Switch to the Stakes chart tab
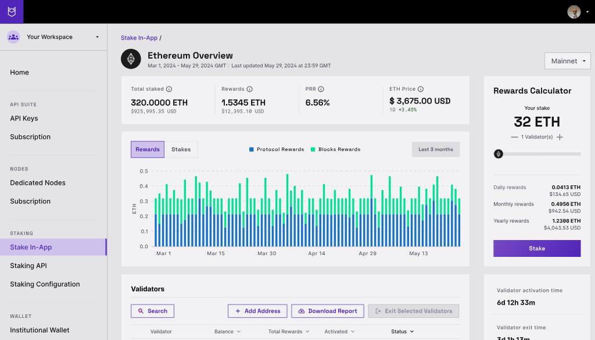The width and height of the screenshot is (595, 340). pyautogui.click(x=181, y=149)
